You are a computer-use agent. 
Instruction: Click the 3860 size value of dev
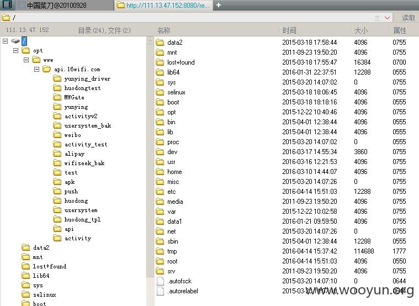click(360, 152)
